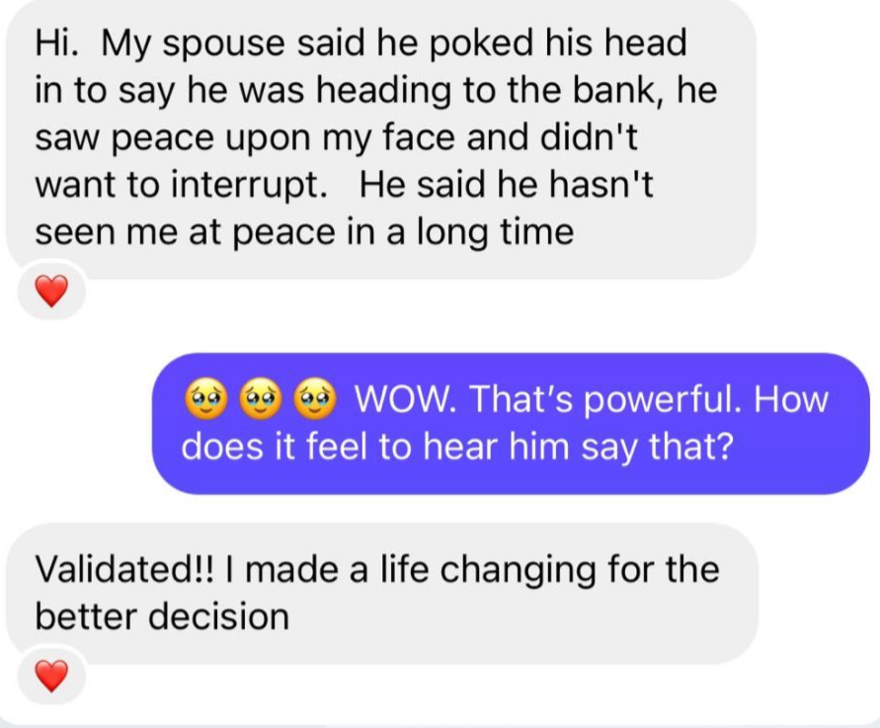The image size is (880, 728).
Task: Open the purple 'WOW. That's powerful' message bubble
Action: [511, 424]
